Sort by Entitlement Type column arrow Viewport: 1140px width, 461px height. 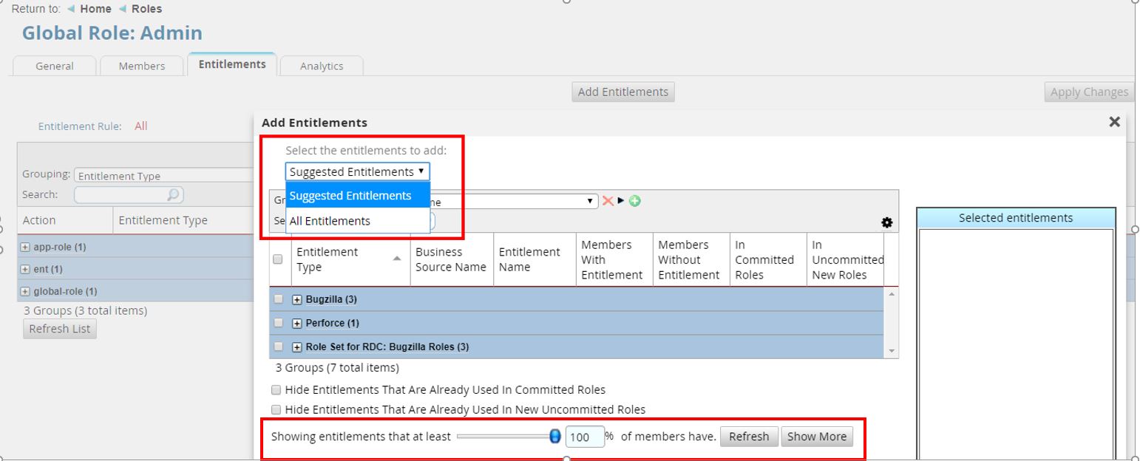[x=397, y=259]
